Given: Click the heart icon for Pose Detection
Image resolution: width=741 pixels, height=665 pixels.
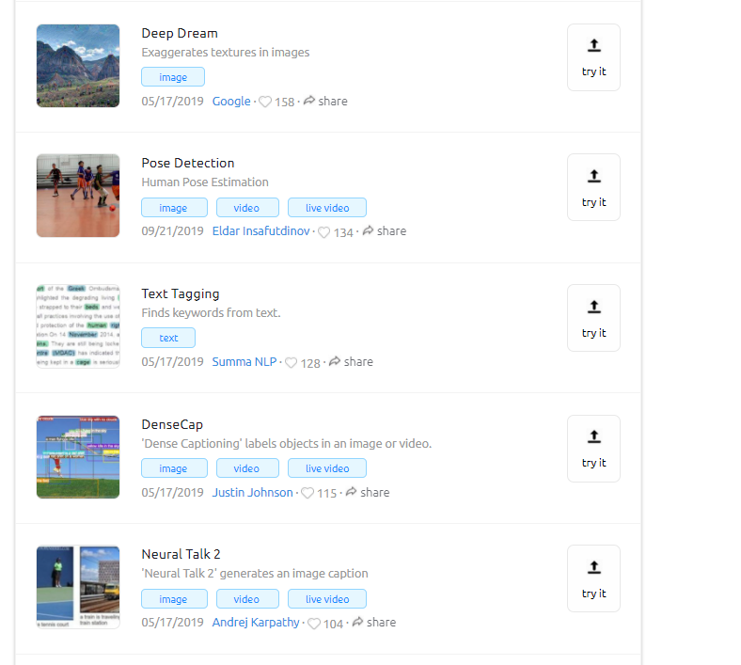Looking at the screenshot, I should (x=323, y=232).
